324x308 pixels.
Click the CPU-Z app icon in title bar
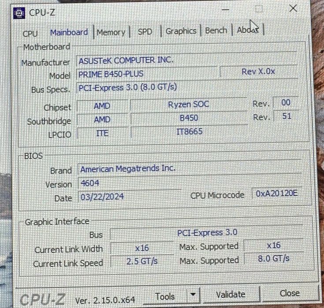click(x=19, y=13)
